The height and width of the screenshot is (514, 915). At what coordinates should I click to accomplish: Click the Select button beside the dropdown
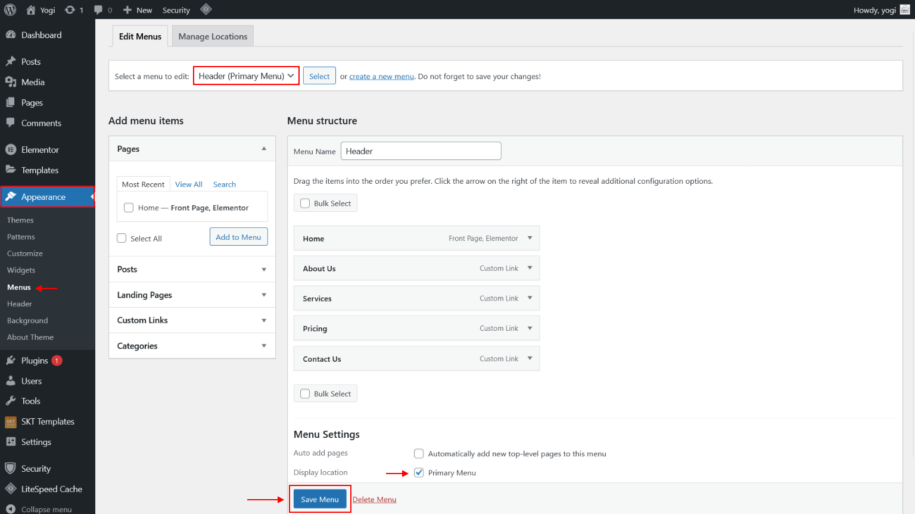[x=319, y=76]
